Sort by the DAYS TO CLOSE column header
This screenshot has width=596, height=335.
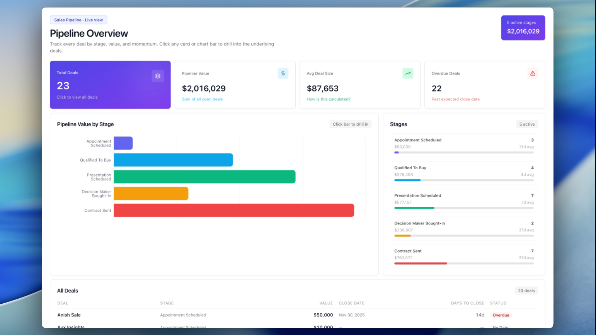click(x=468, y=303)
